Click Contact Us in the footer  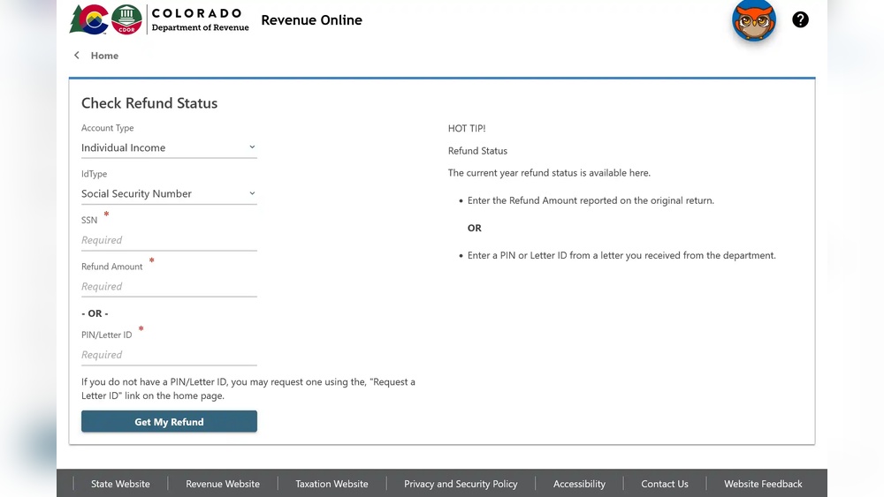[665, 484]
